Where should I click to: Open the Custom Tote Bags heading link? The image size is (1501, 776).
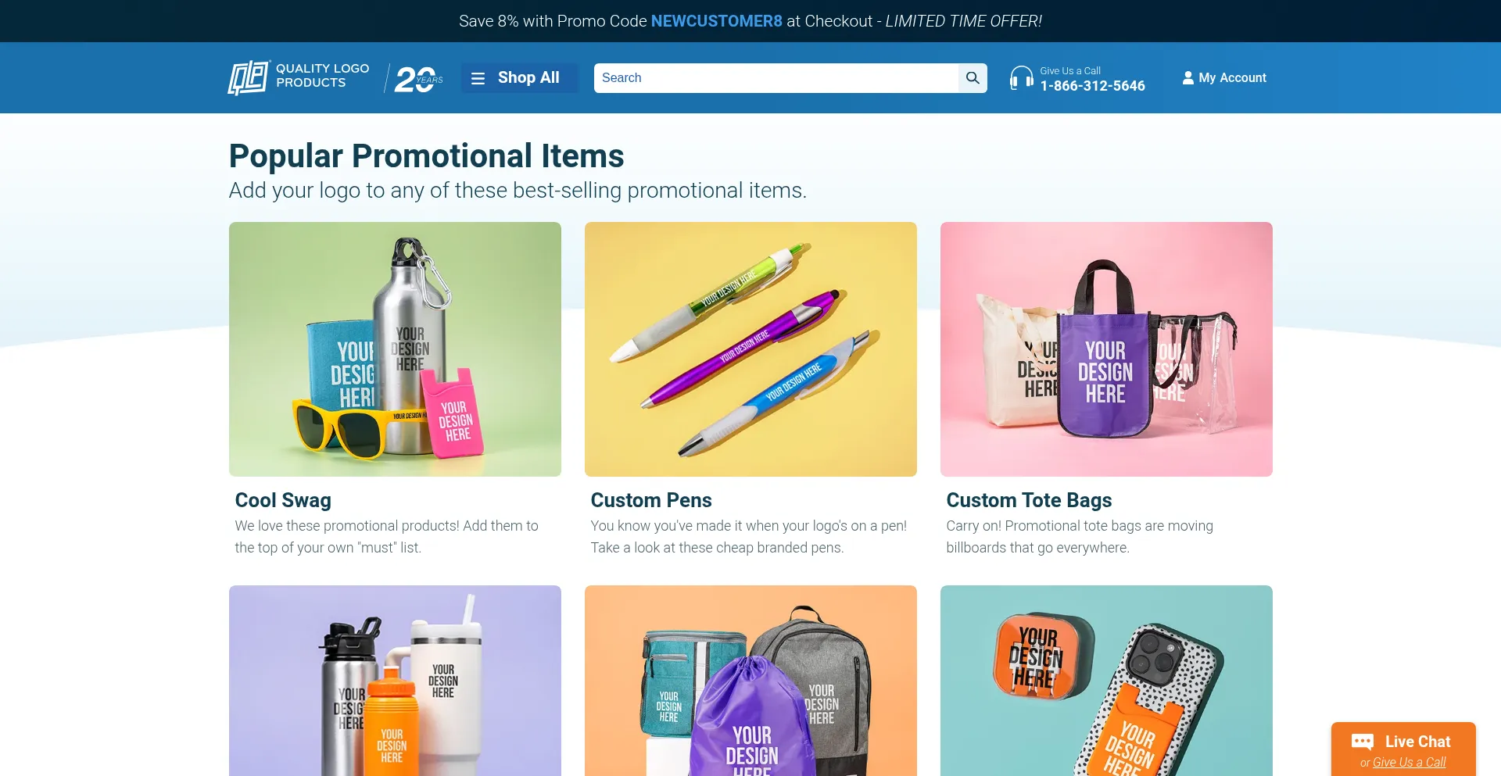1029,500
